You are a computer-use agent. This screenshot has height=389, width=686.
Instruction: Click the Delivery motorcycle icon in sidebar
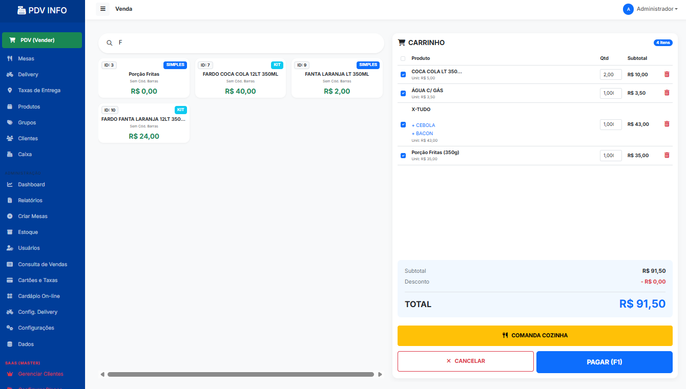10,75
